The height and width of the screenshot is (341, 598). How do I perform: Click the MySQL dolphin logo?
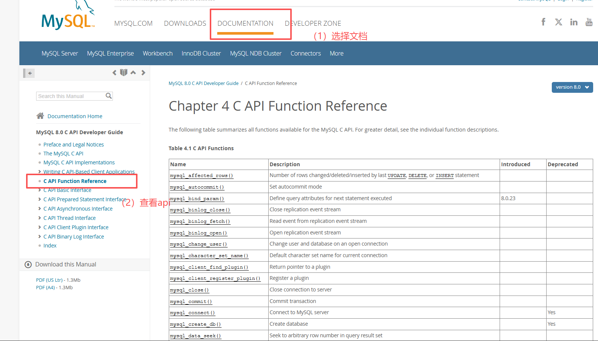(68, 16)
